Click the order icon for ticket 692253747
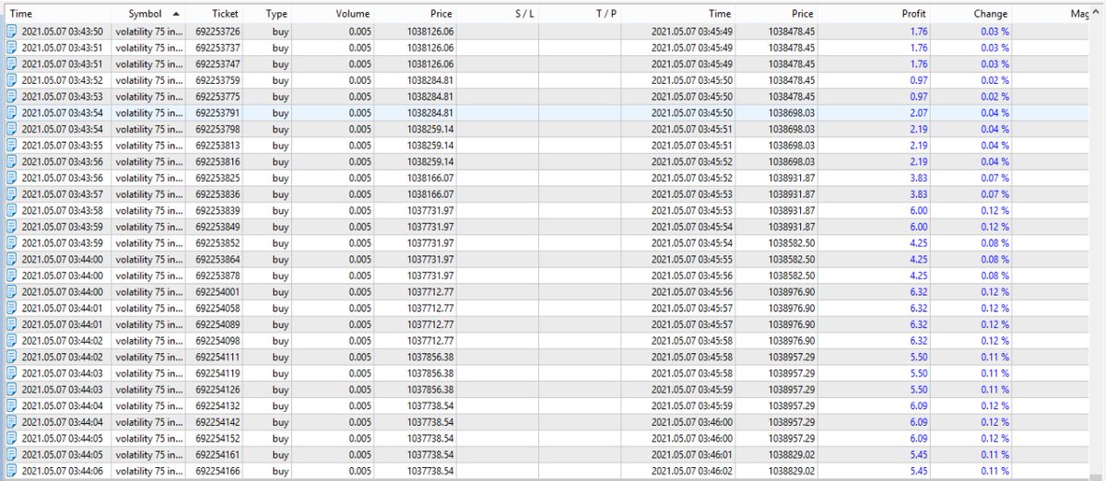The height and width of the screenshot is (481, 1106). [11, 65]
